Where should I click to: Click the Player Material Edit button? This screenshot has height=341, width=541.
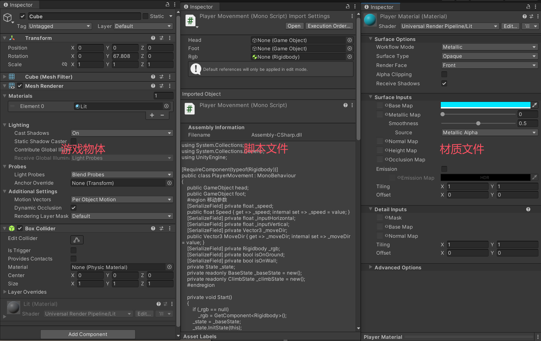510,26
